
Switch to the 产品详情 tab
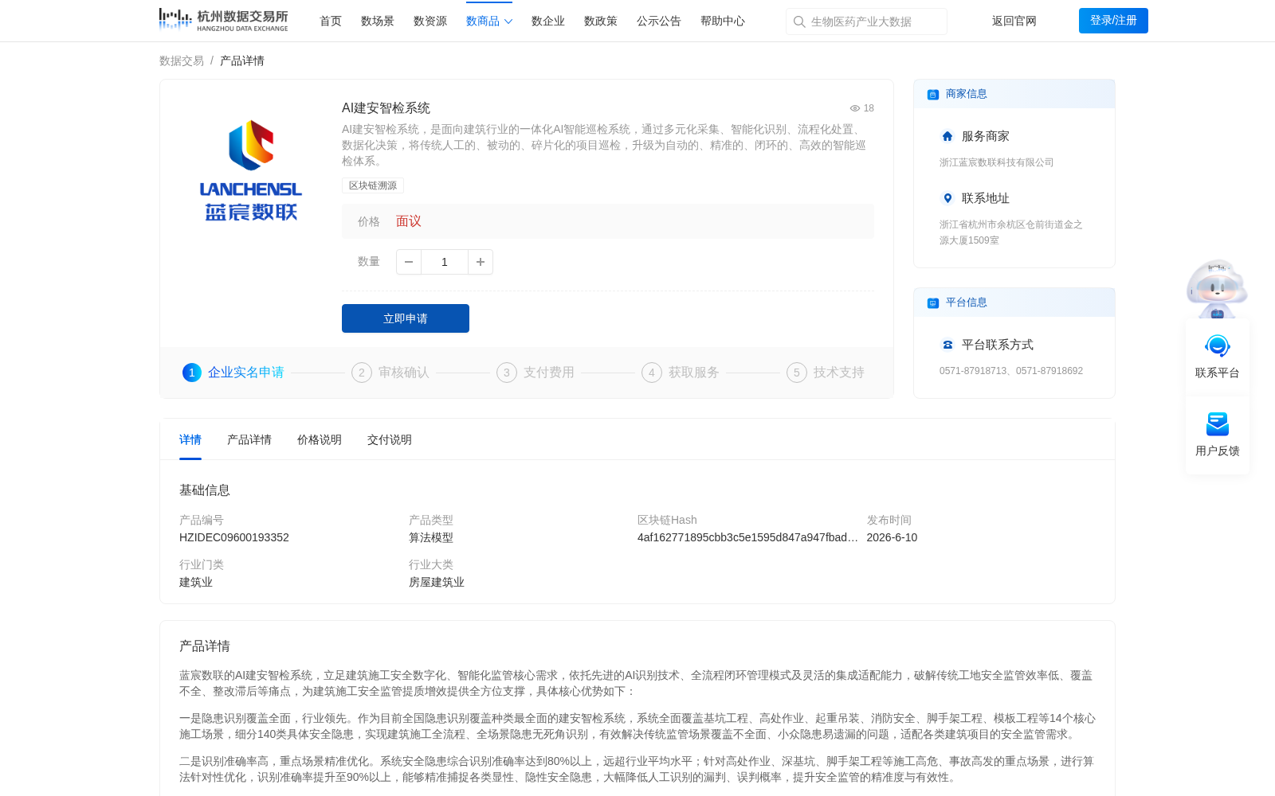coord(249,440)
